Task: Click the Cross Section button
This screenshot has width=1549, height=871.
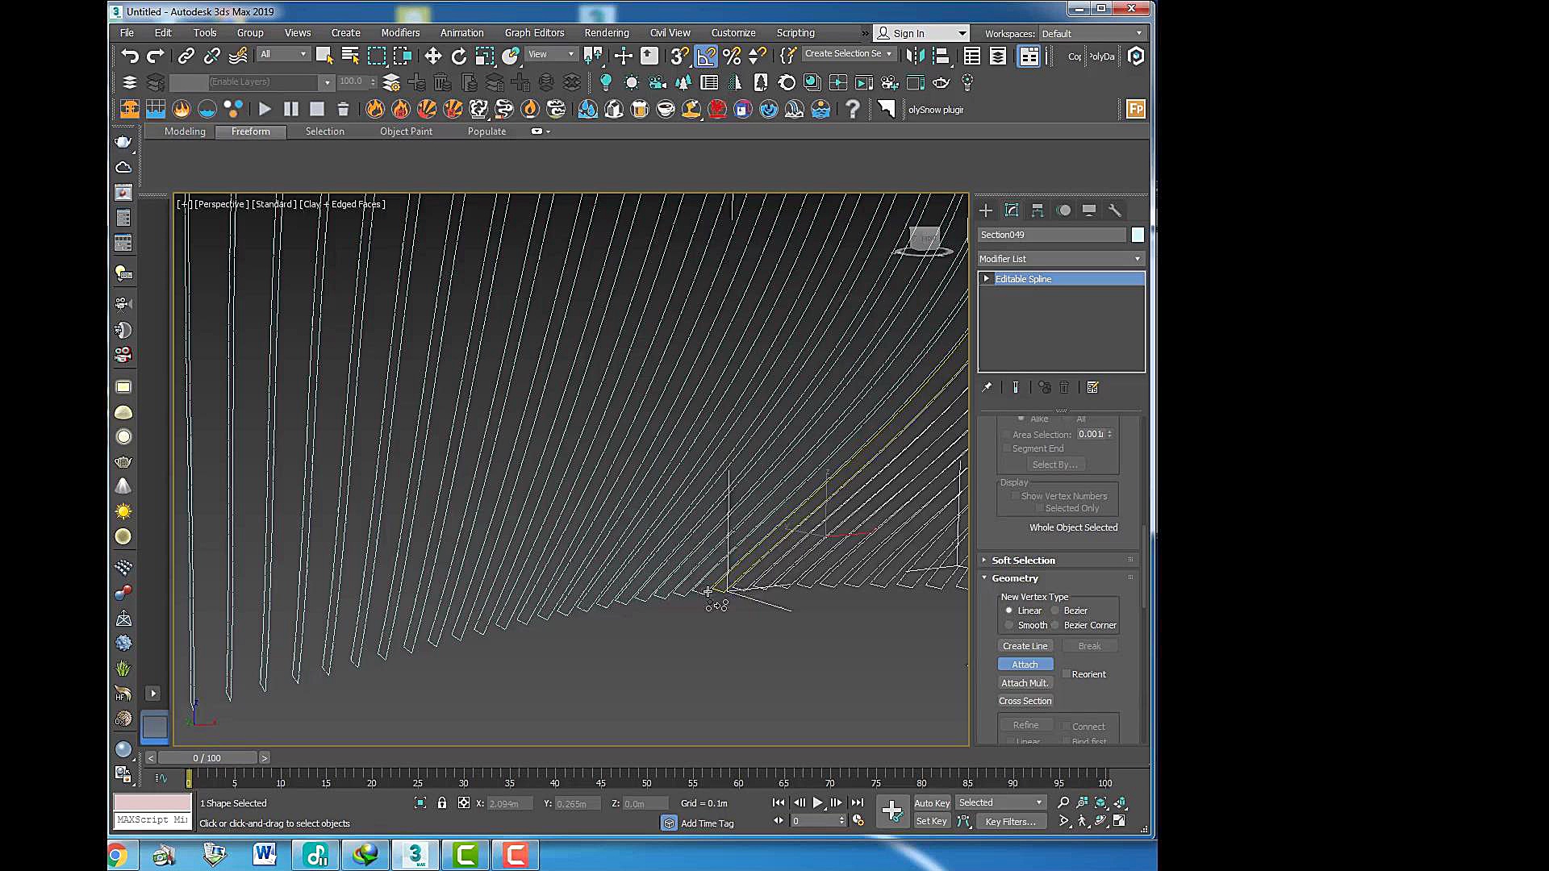Action: [1025, 701]
